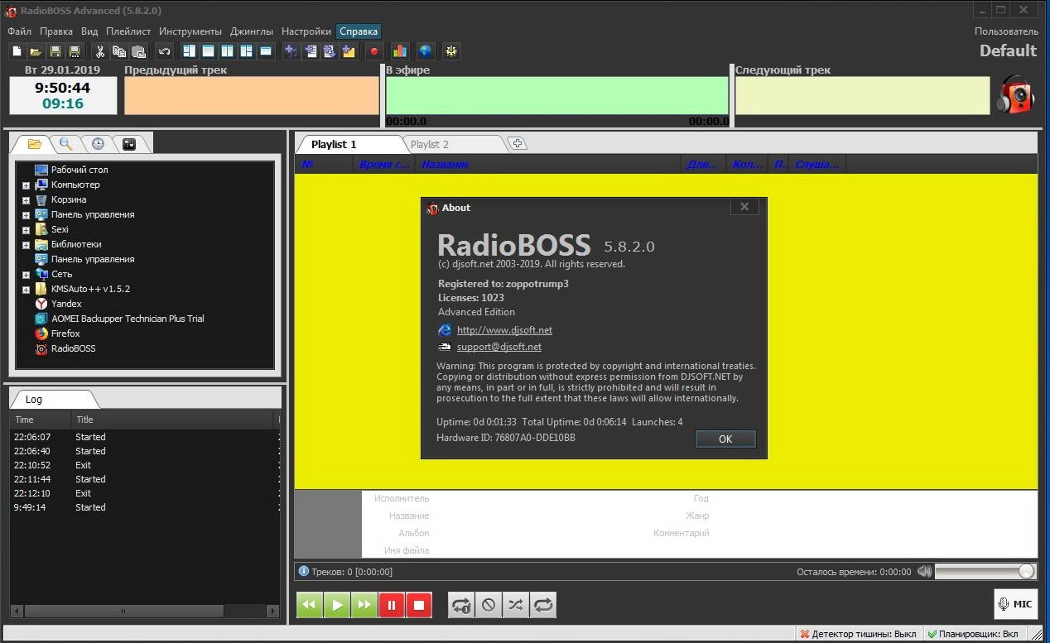This screenshot has height=643, width=1050.
Task: Confirm the About dialog with OK
Action: 725,439
